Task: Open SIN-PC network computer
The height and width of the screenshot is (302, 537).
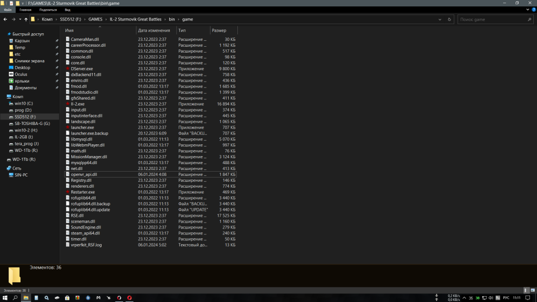Action: pyautogui.click(x=21, y=175)
